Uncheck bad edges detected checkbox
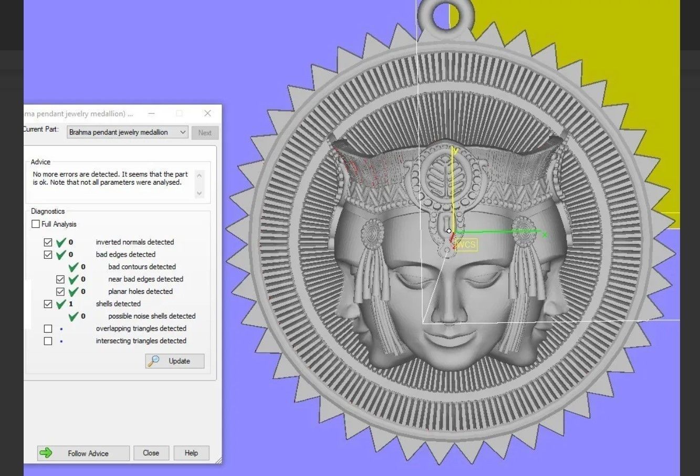 48,255
